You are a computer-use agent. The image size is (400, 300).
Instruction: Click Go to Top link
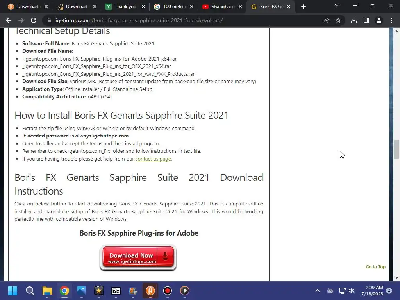pos(375,267)
